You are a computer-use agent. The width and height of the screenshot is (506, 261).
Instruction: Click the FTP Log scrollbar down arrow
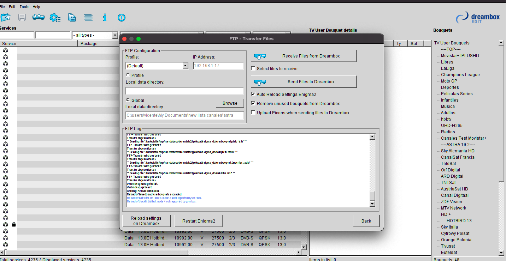372,204
